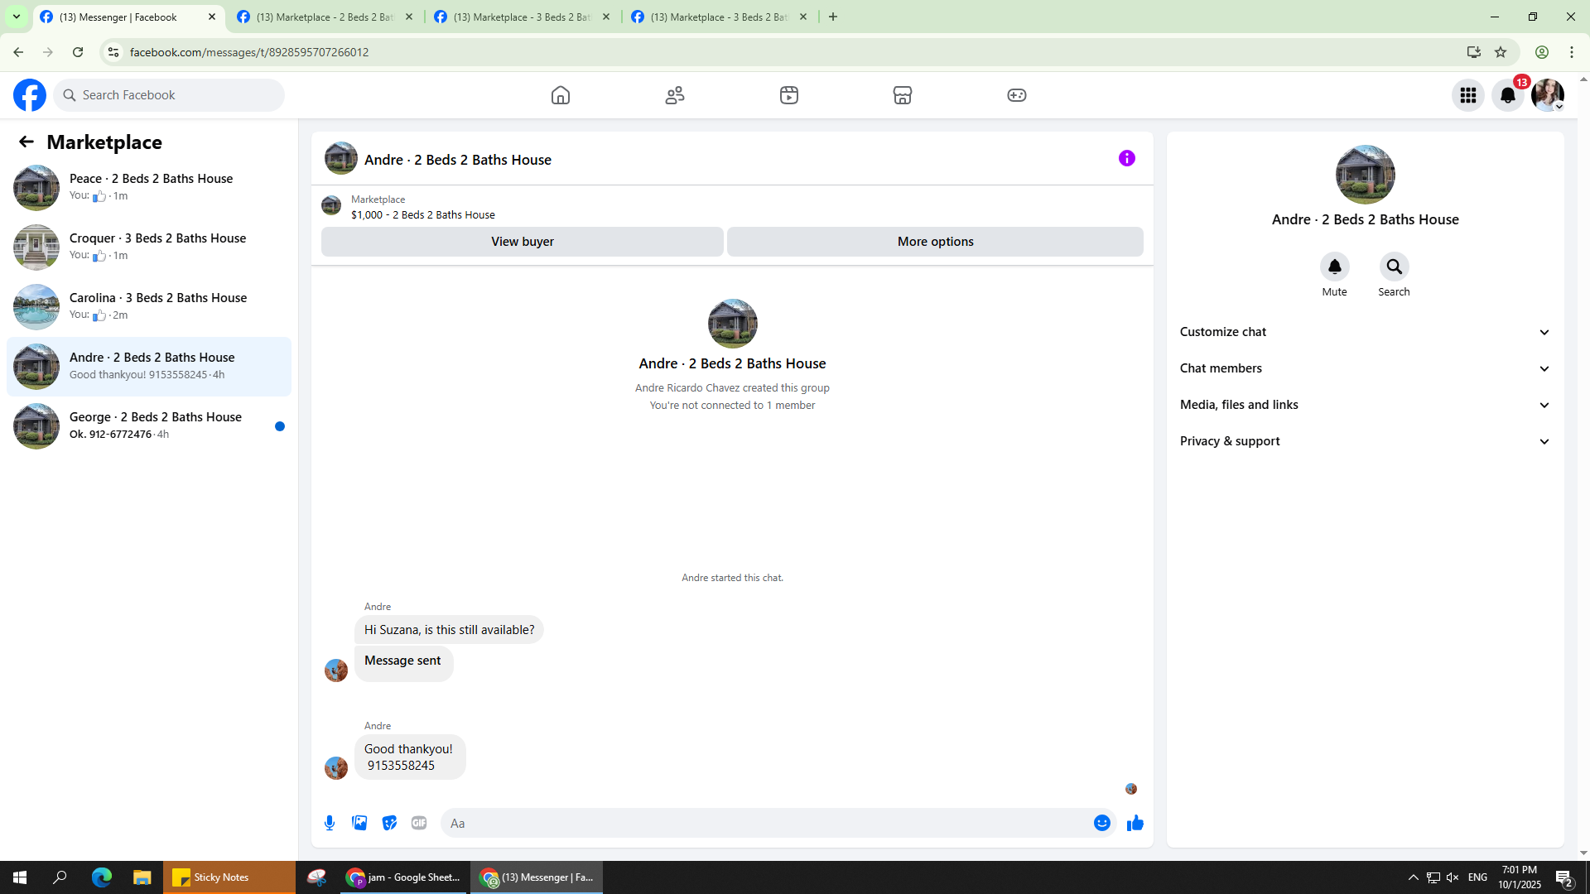
Task: Open the Facebook menu grid icon
Action: click(x=1468, y=95)
